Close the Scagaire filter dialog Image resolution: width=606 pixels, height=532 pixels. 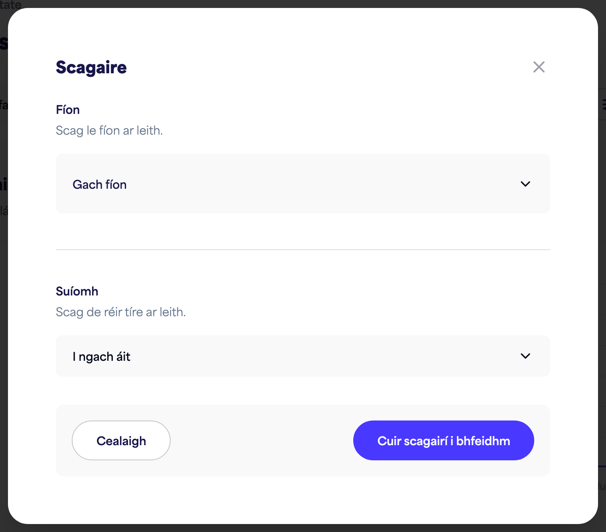point(539,67)
